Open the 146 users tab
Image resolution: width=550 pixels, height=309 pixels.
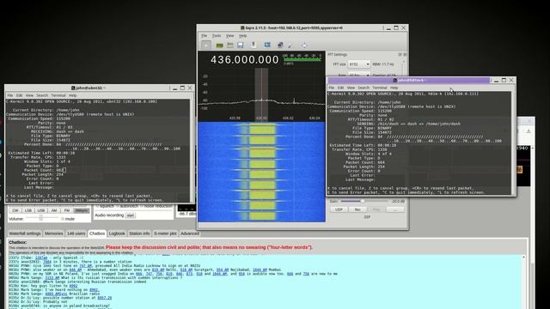(76, 233)
